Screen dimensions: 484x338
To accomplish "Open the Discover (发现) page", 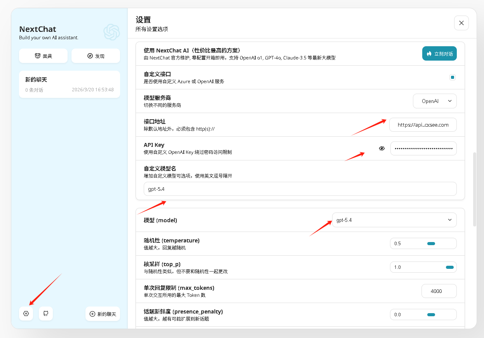I will tap(96, 56).
